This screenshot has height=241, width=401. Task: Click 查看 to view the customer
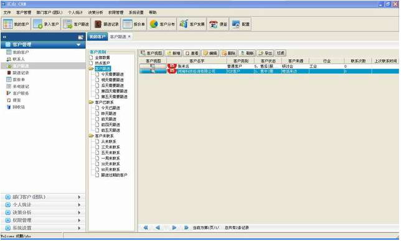(192, 53)
